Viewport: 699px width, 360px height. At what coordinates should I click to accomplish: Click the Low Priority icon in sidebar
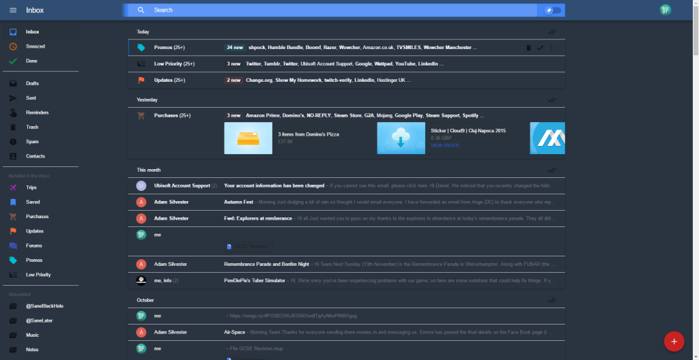(13, 275)
